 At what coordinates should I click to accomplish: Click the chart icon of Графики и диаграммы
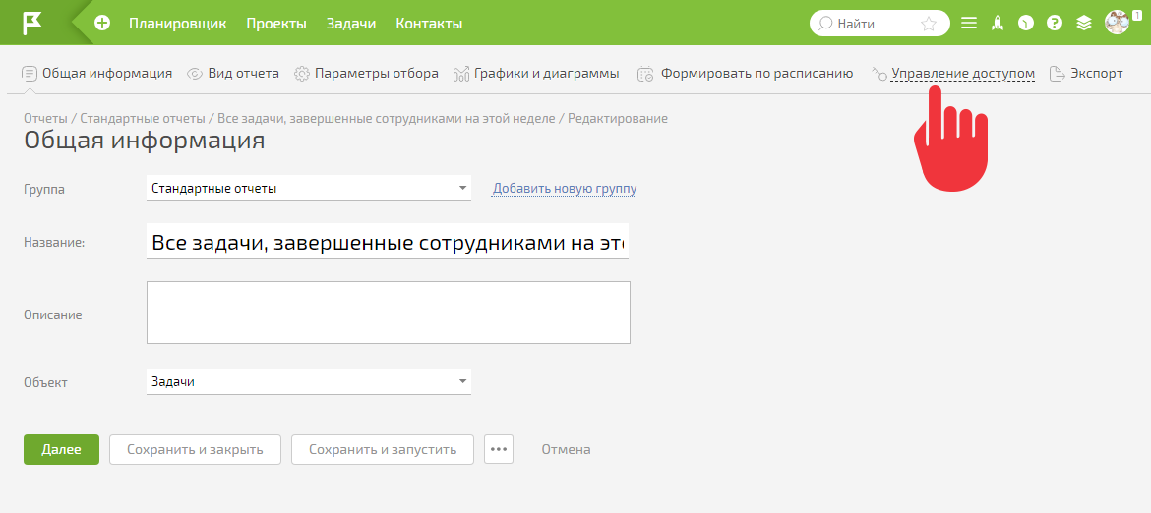click(x=461, y=74)
